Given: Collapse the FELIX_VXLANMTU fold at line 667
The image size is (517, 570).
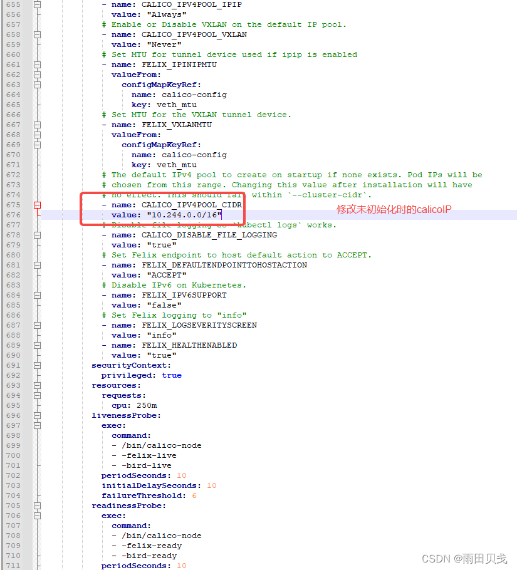Looking at the screenshot, I should (x=36, y=125).
